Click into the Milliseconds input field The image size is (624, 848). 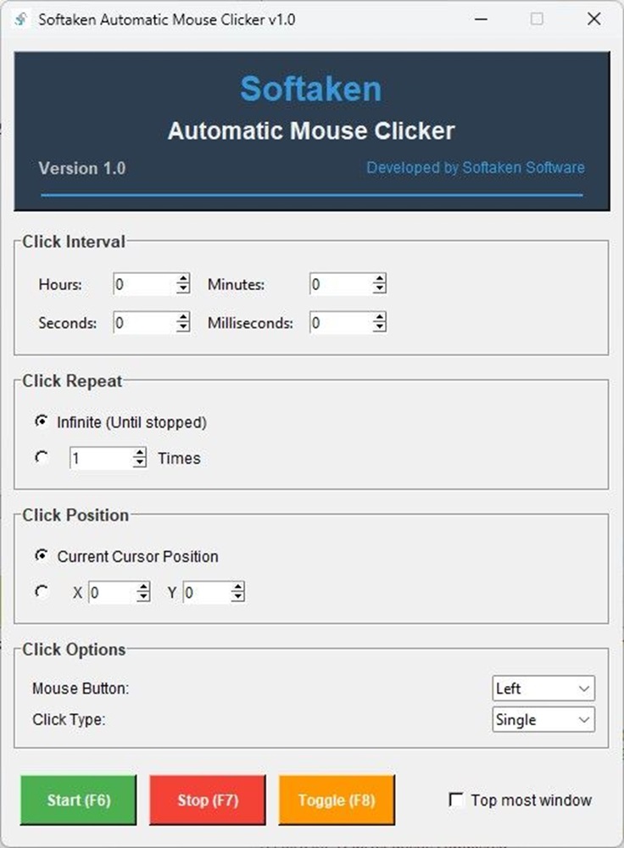(339, 323)
